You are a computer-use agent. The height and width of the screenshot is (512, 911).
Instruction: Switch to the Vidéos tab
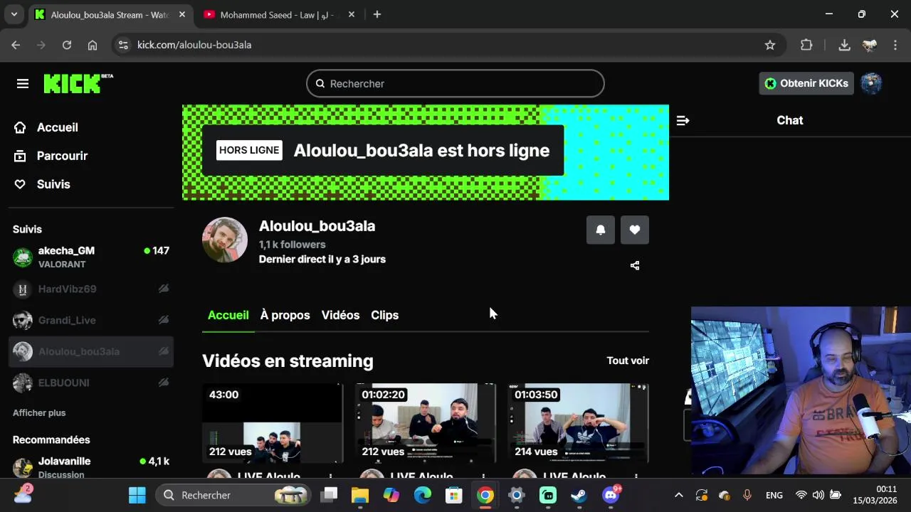coord(340,315)
